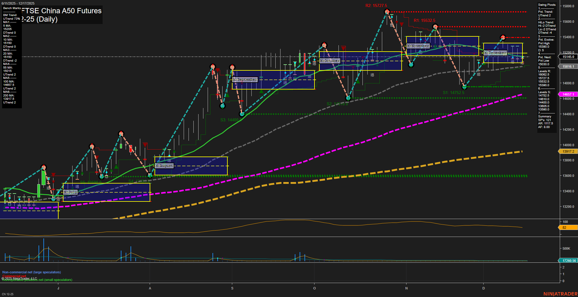Select the 'Commercial net' legend entry

click(14, 276)
